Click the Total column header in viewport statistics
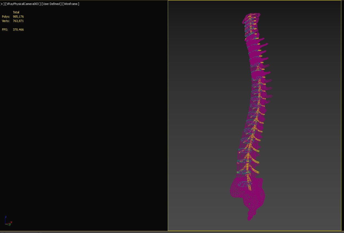This screenshot has width=344, height=233. point(16,12)
